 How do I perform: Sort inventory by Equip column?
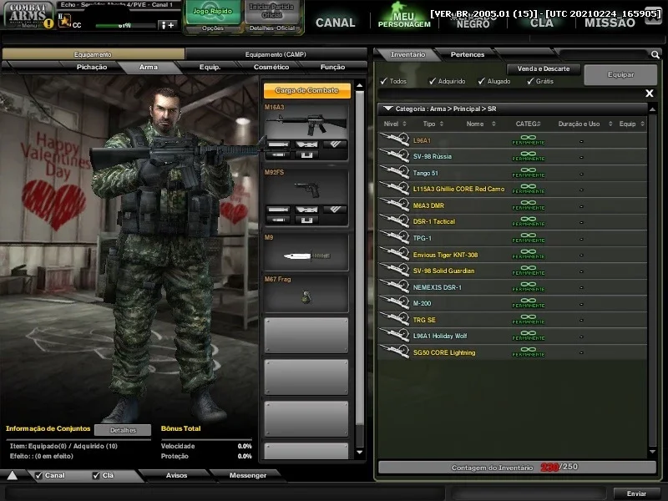[632, 124]
